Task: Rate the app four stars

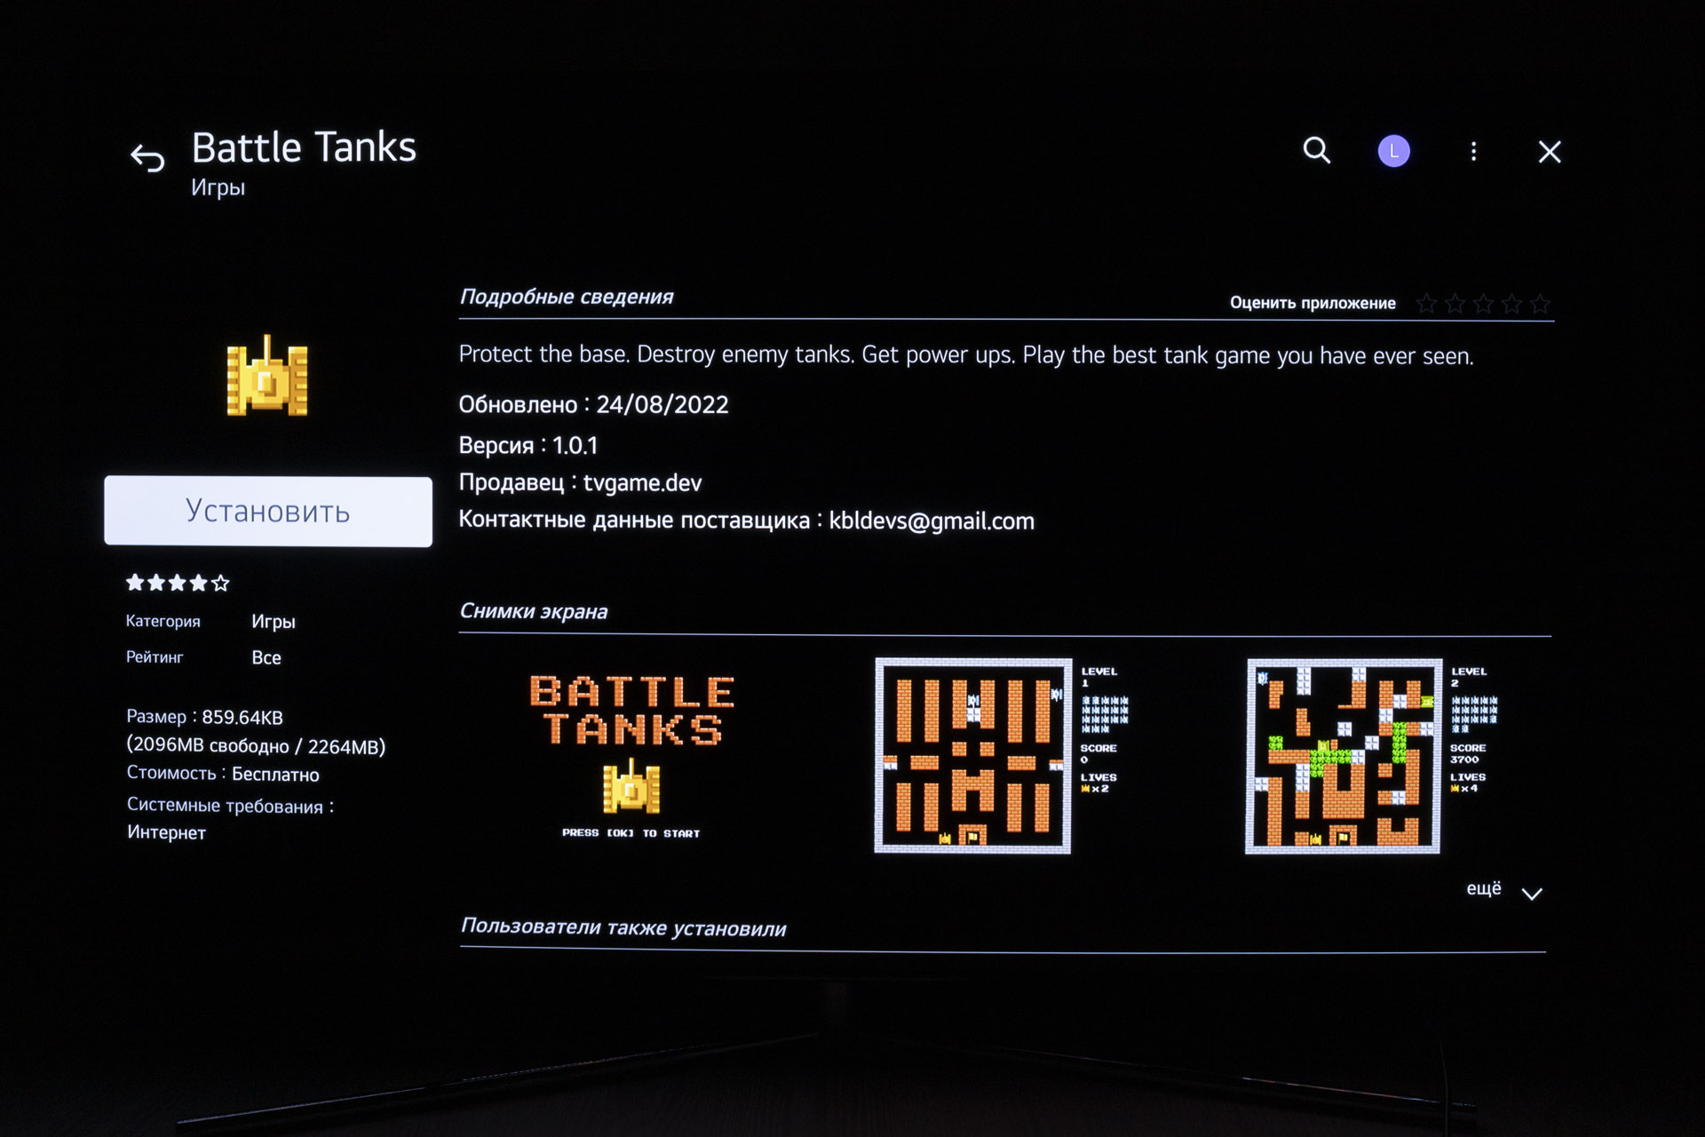Action: click(x=1511, y=305)
